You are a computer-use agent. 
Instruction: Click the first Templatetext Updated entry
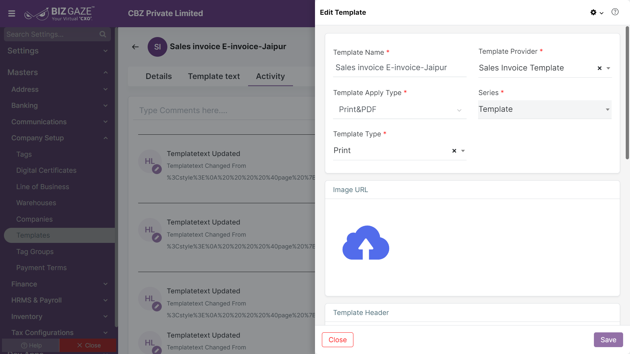(x=203, y=154)
